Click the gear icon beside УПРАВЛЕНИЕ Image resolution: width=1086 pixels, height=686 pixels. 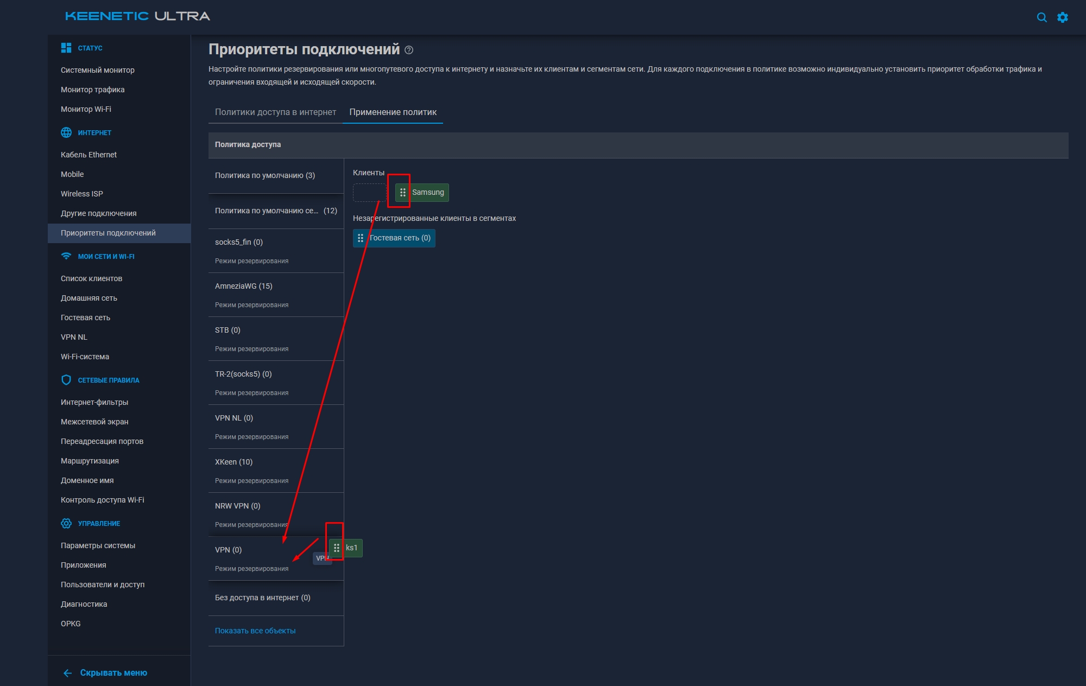(x=66, y=523)
